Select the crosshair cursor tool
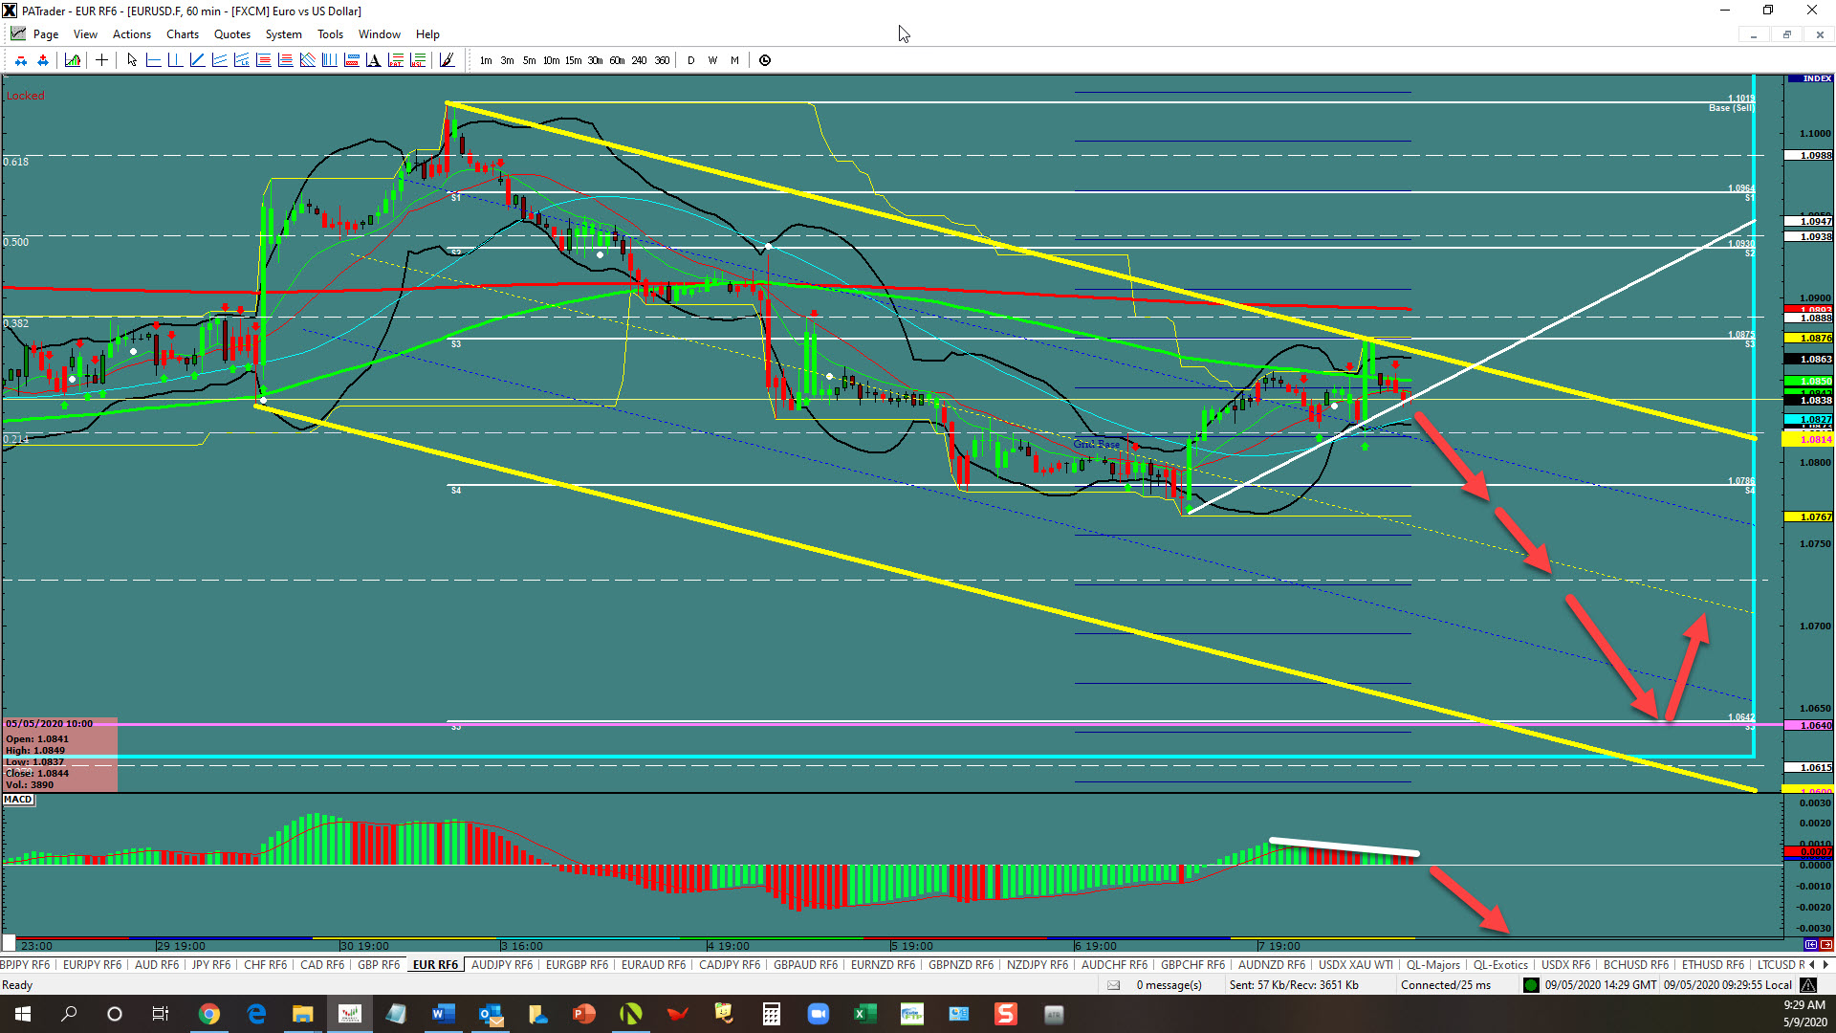The width and height of the screenshot is (1836, 1033). click(x=101, y=60)
